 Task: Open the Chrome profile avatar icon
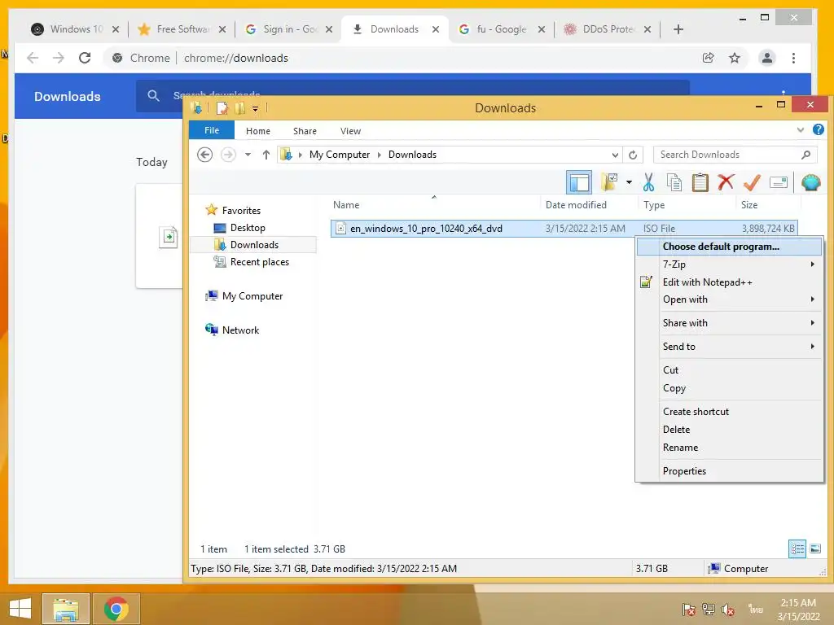point(767,58)
